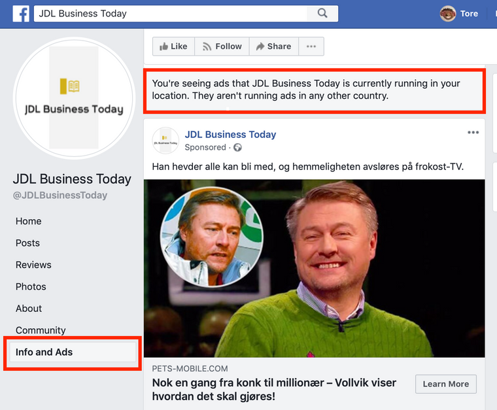
Task: Open the sponsored post options ellipsis
Action: (x=473, y=133)
